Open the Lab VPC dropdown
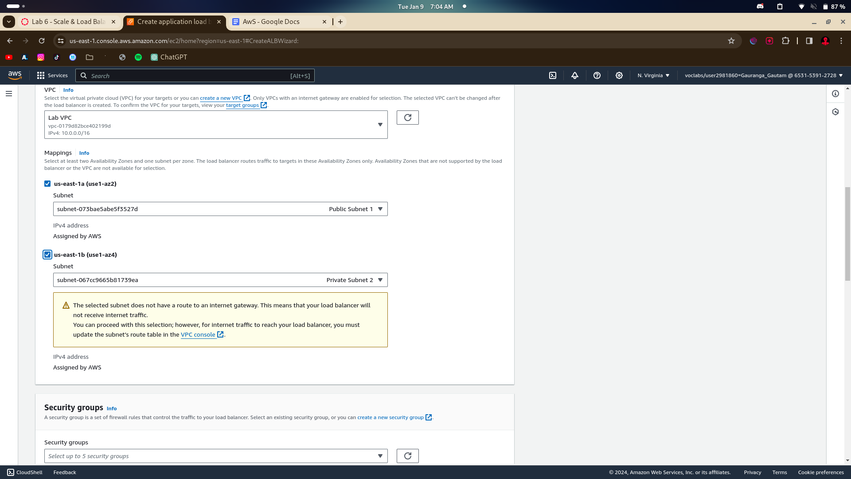 [216, 125]
